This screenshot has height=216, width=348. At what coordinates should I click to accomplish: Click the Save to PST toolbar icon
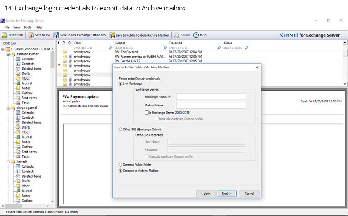(x=40, y=35)
